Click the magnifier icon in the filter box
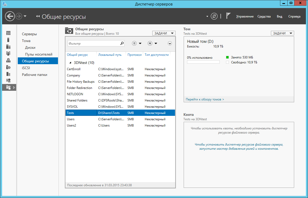 pyautogui.click(x=122, y=44)
